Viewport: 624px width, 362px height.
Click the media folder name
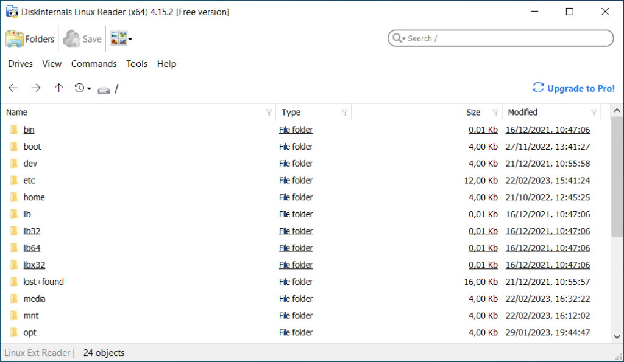point(34,298)
